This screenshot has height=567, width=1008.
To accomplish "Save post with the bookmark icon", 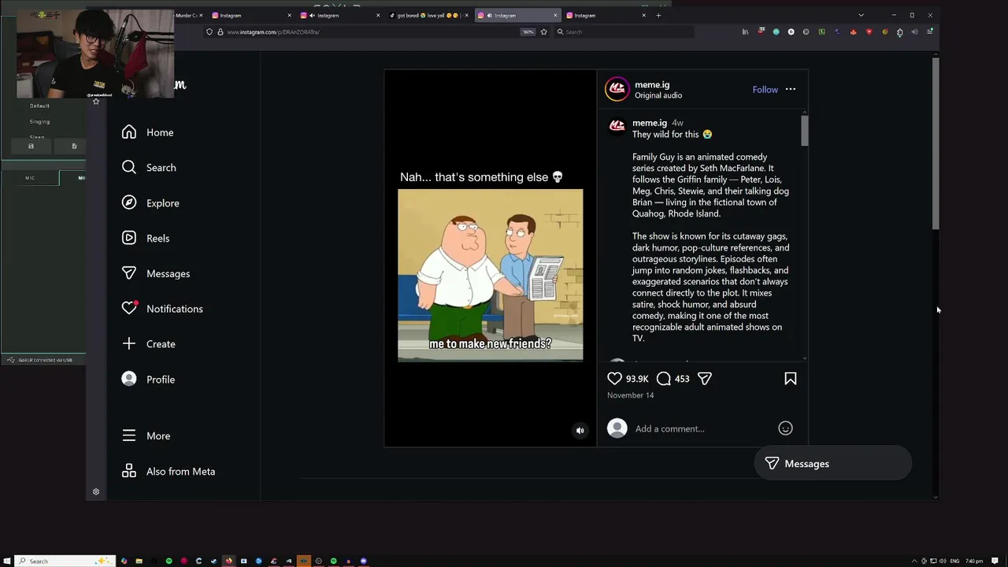I will (x=791, y=379).
